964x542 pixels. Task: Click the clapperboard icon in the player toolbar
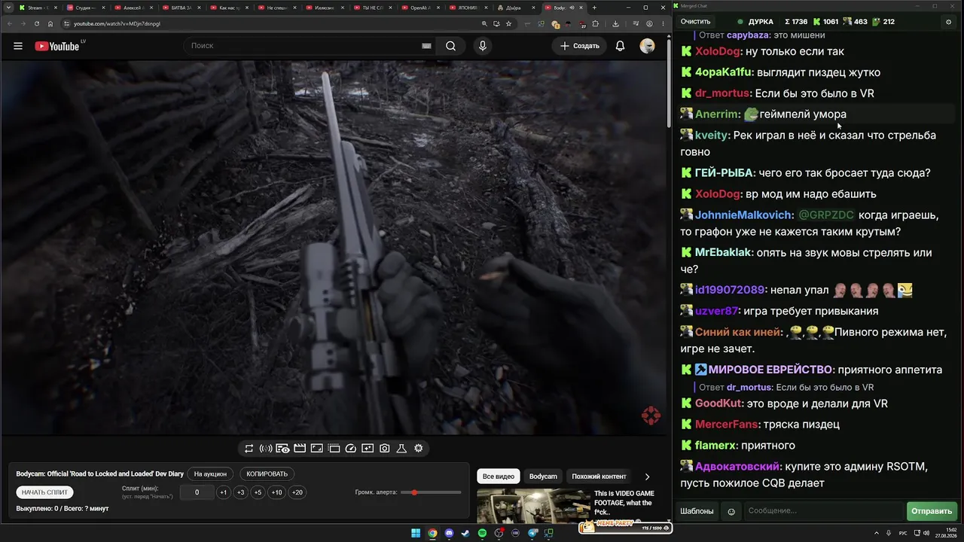pos(300,449)
